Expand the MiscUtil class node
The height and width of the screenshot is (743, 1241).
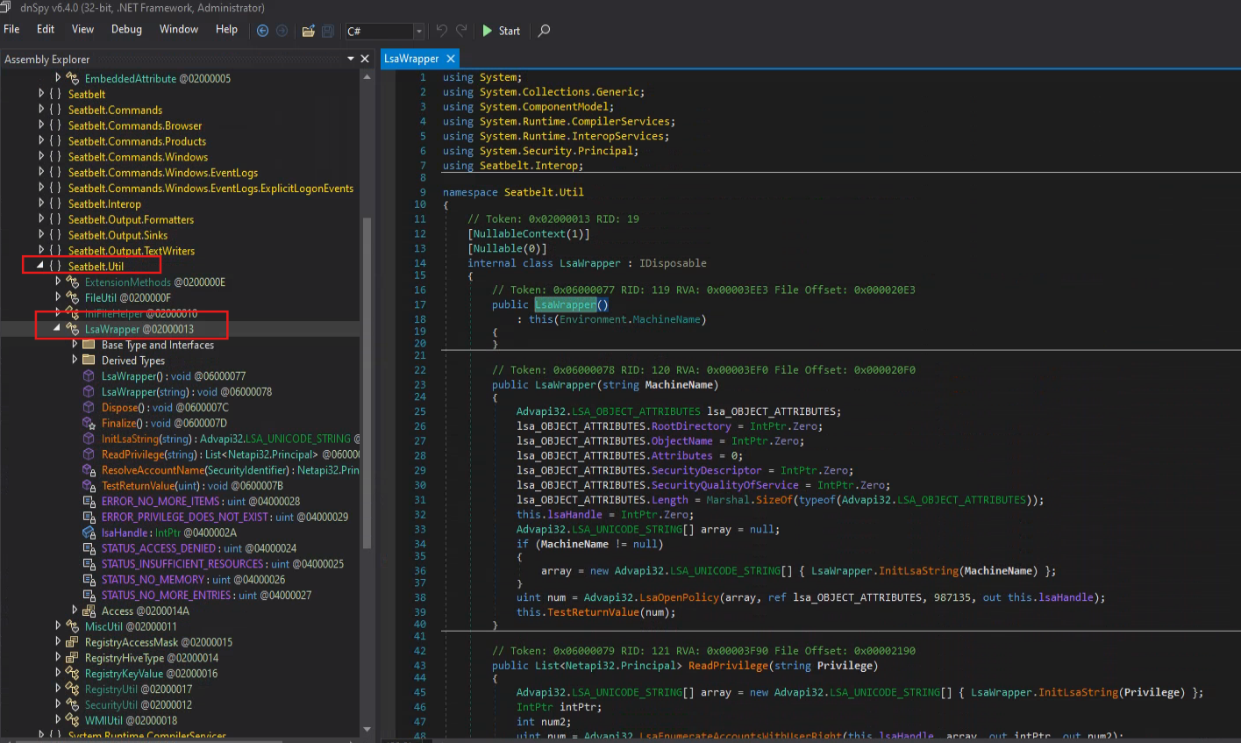pos(58,626)
